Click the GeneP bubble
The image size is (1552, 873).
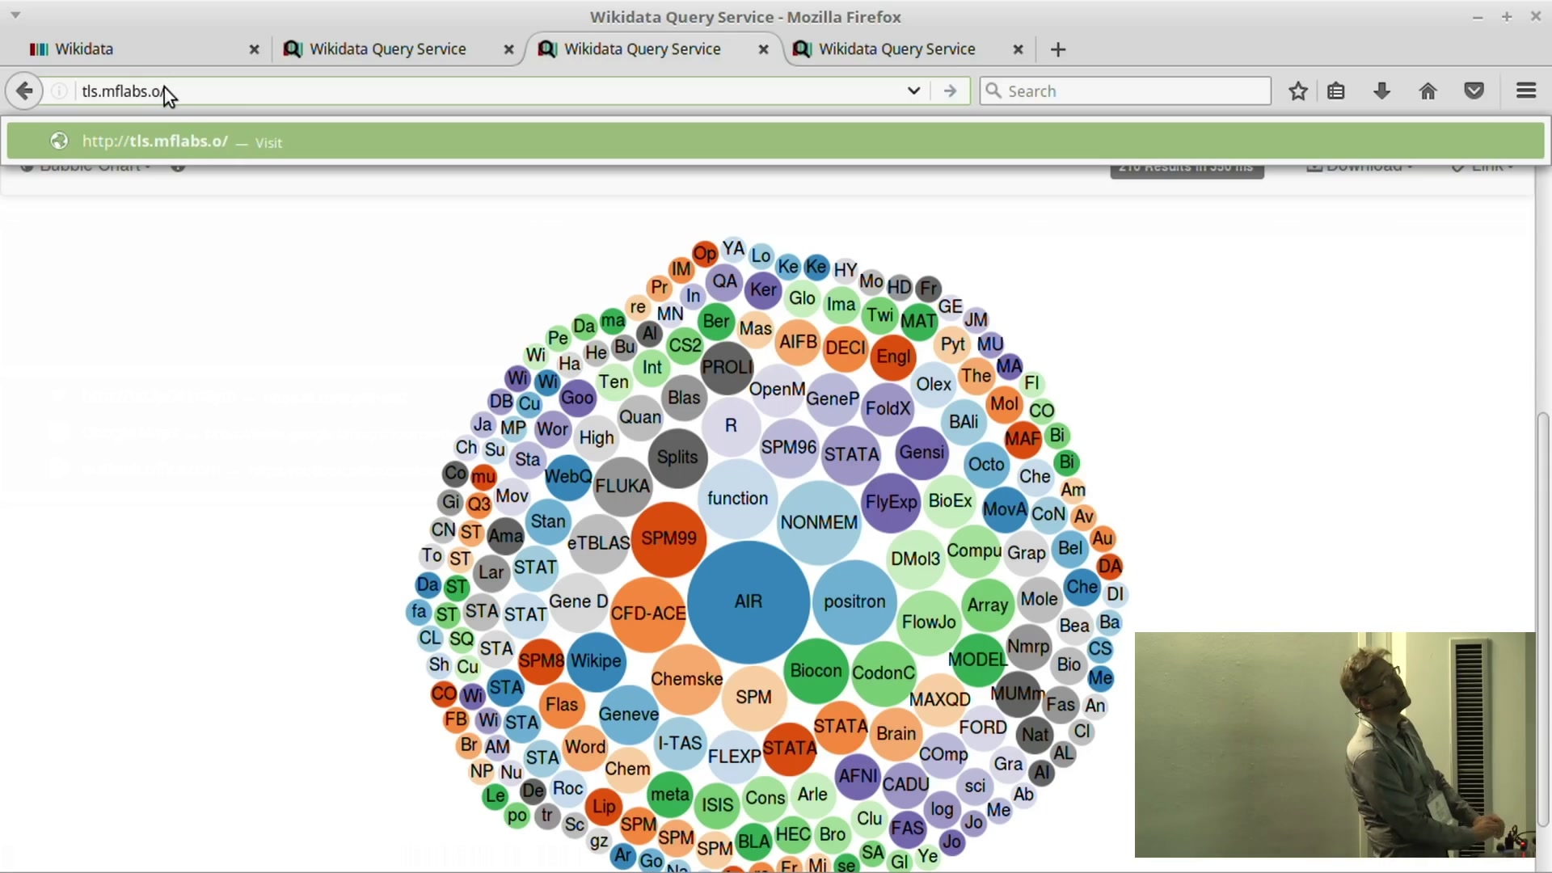click(833, 399)
